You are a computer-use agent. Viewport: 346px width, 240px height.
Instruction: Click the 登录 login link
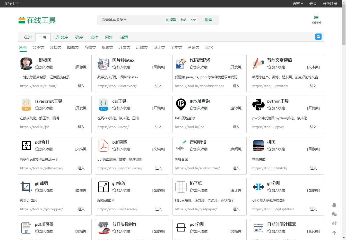point(313,4)
